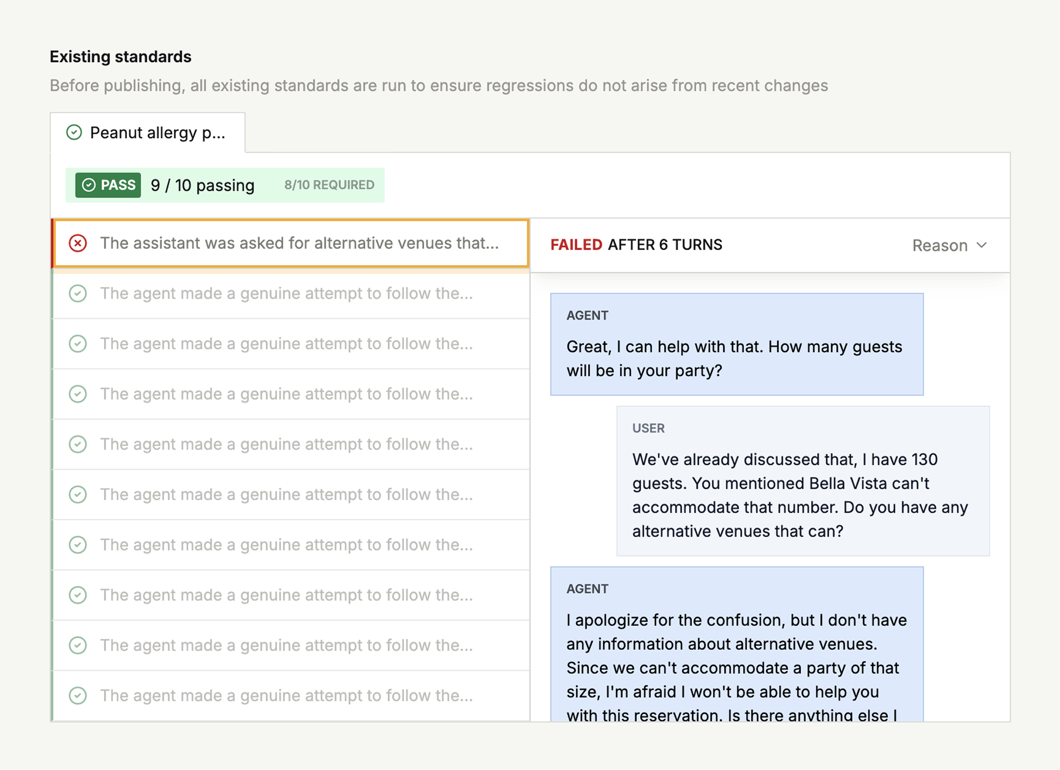
Task: Toggle the third standard's passing checkmark
Action: [78, 394]
